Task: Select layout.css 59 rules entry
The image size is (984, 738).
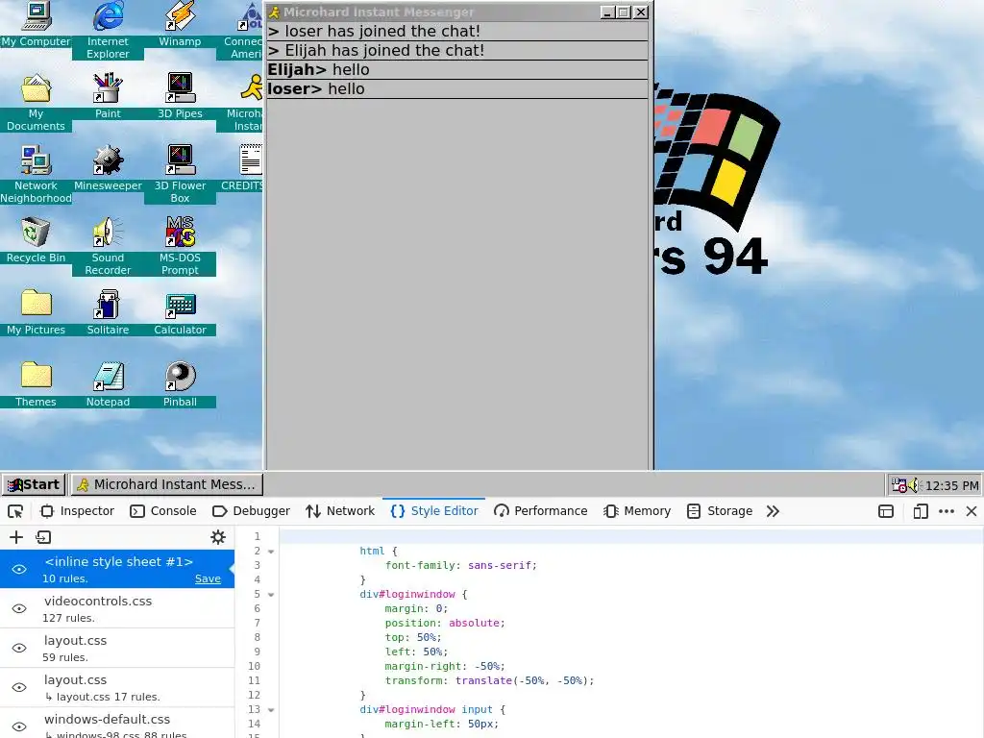Action: point(117,649)
